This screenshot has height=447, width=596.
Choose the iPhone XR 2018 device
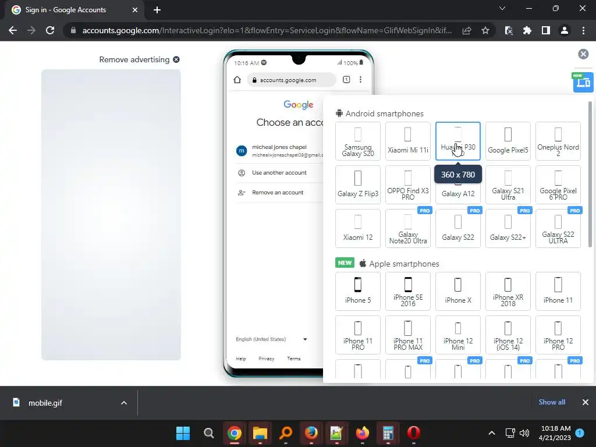click(x=508, y=291)
